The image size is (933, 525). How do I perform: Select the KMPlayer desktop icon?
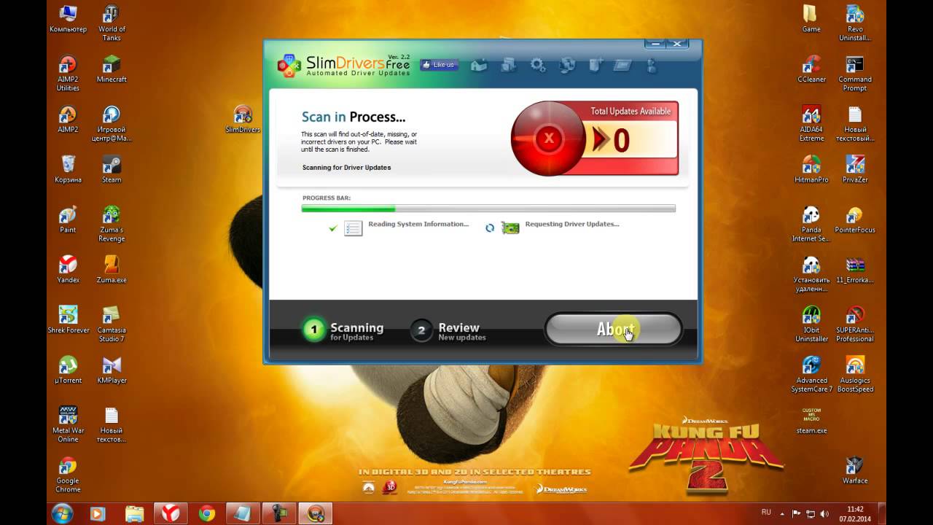coord(112,370)
